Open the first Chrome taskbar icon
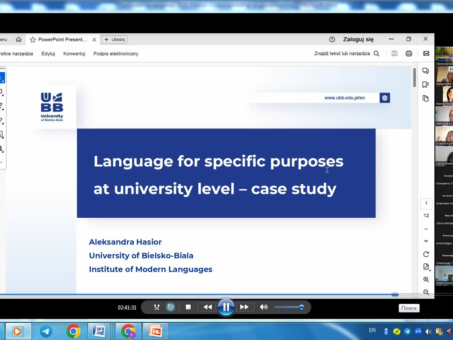The height and width of the screenshot is (340, 453). click(73, 331)
